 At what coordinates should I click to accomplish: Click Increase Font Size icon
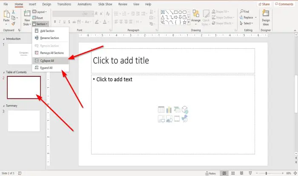[96, 14]
